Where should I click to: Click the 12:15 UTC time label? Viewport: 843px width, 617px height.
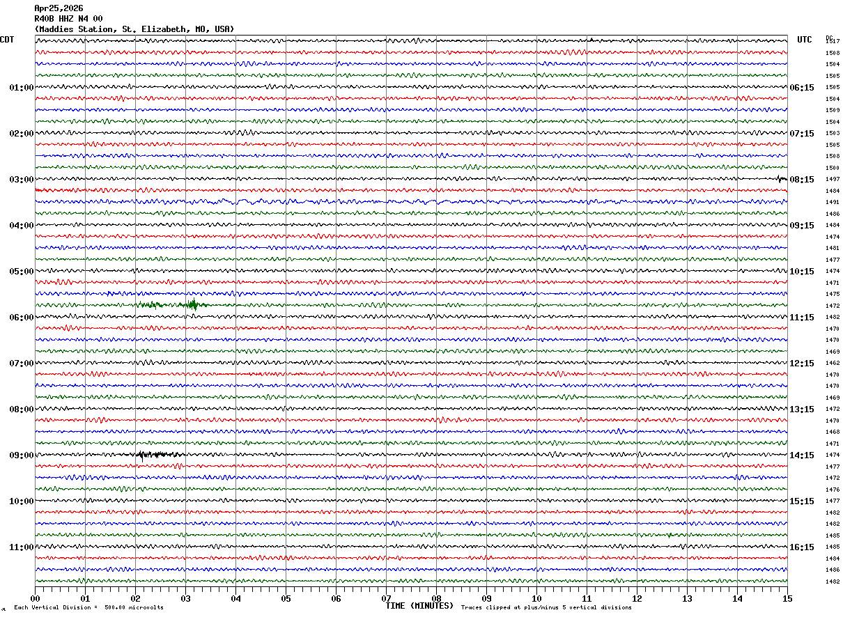[x=802, y=364]
